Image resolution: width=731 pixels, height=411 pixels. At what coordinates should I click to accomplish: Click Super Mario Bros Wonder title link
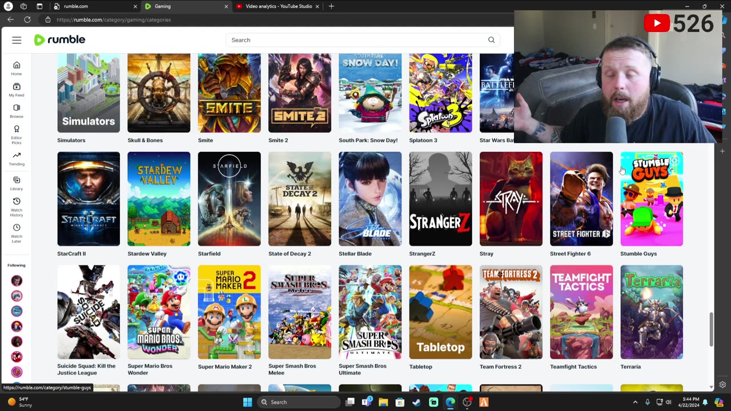pyautogui.click(x=150, y=369)
